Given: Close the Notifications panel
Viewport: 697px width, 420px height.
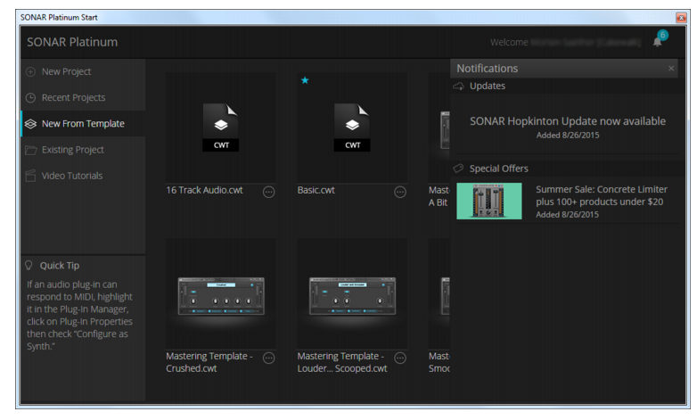Looking at the screenshot, I should coord(671,69).
